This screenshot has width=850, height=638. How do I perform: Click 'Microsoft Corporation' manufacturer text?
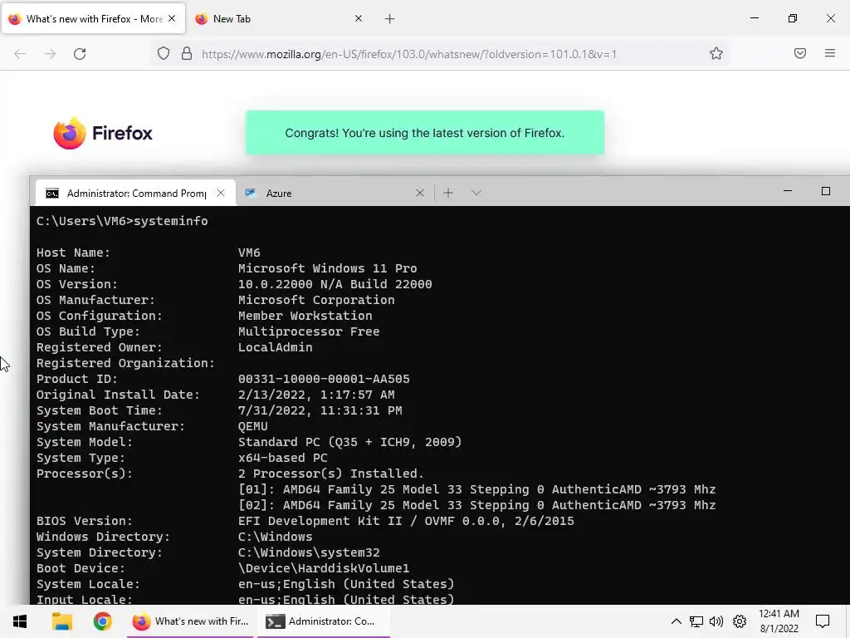(x=316, y=300)
